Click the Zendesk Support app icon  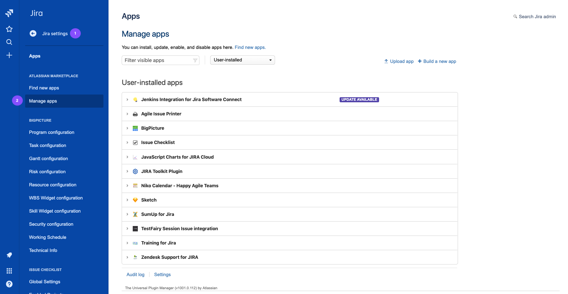(135, 257)
